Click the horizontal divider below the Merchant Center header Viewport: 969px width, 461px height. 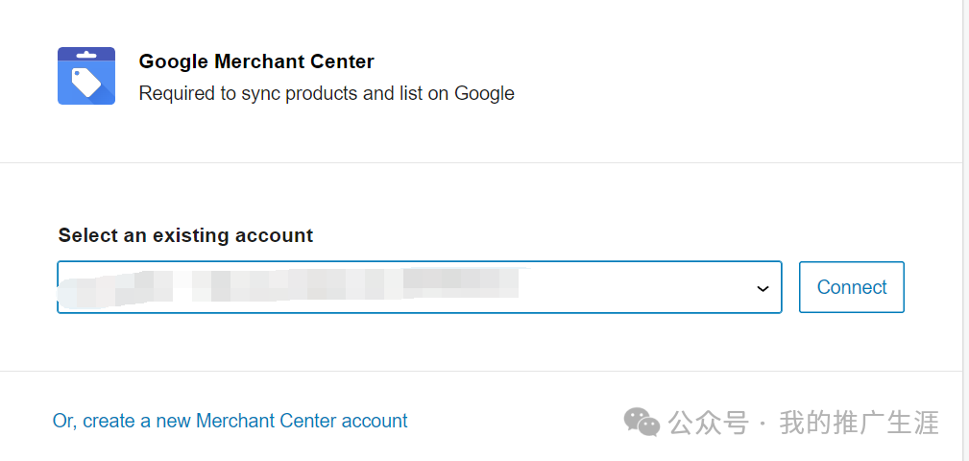(x=480, y=162)
